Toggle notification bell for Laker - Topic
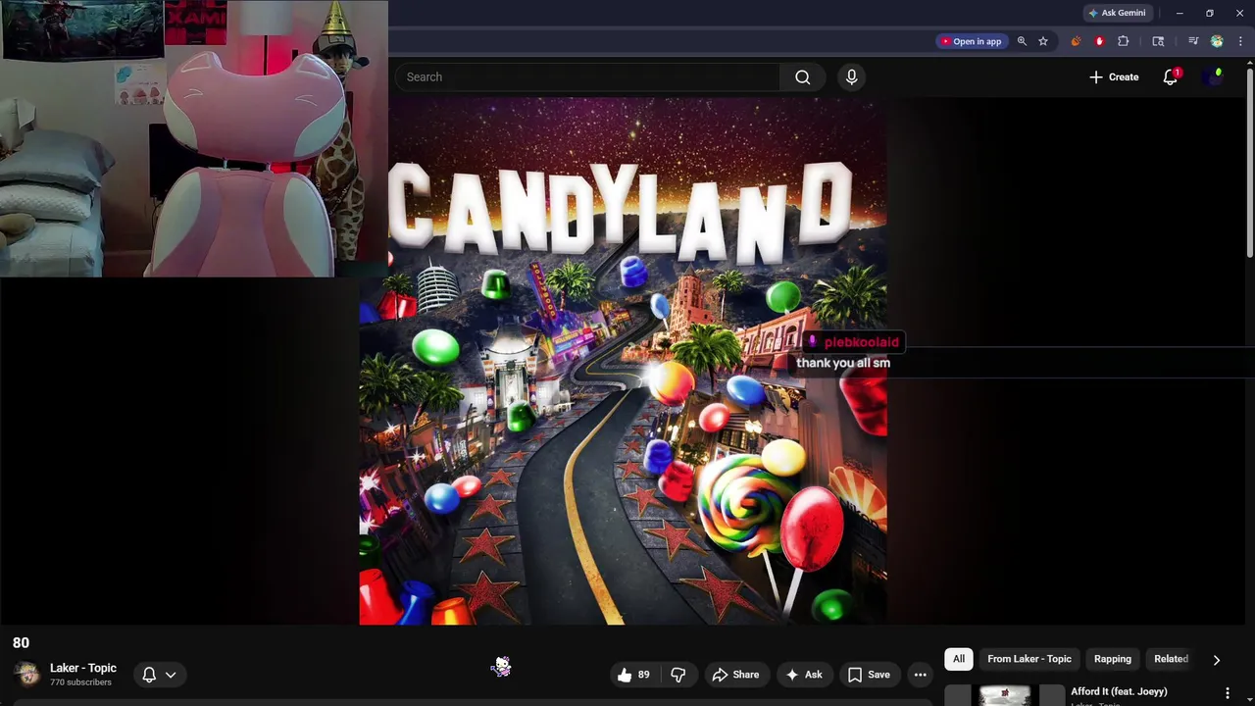Image resolution: width=1255 pixels, height=706 pixels. click(159, 675)
